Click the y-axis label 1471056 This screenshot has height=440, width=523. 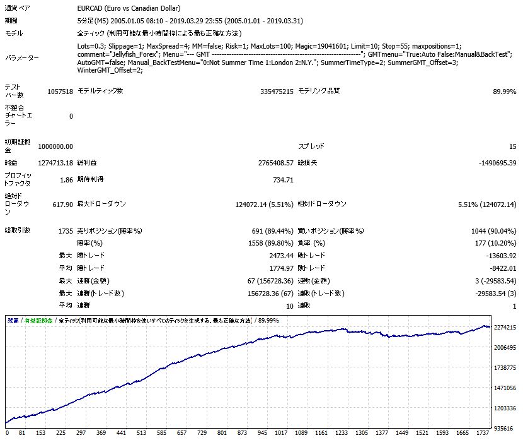pos(505,388)
